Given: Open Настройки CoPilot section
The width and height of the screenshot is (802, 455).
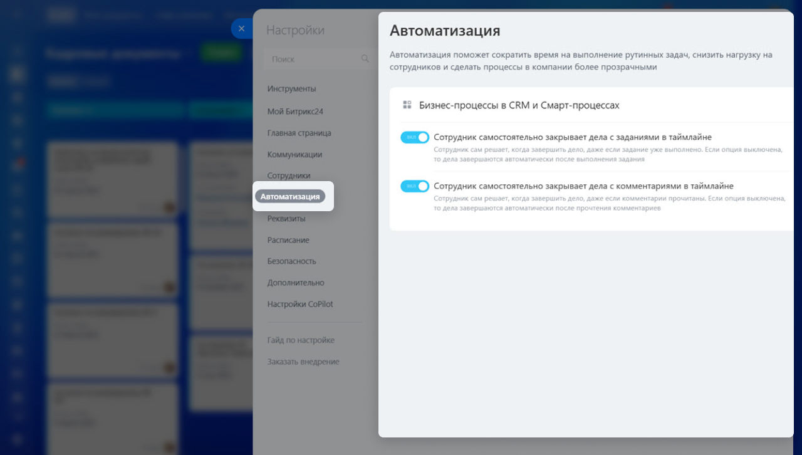Looking at the screenshot, I should (x=300, y=304).
